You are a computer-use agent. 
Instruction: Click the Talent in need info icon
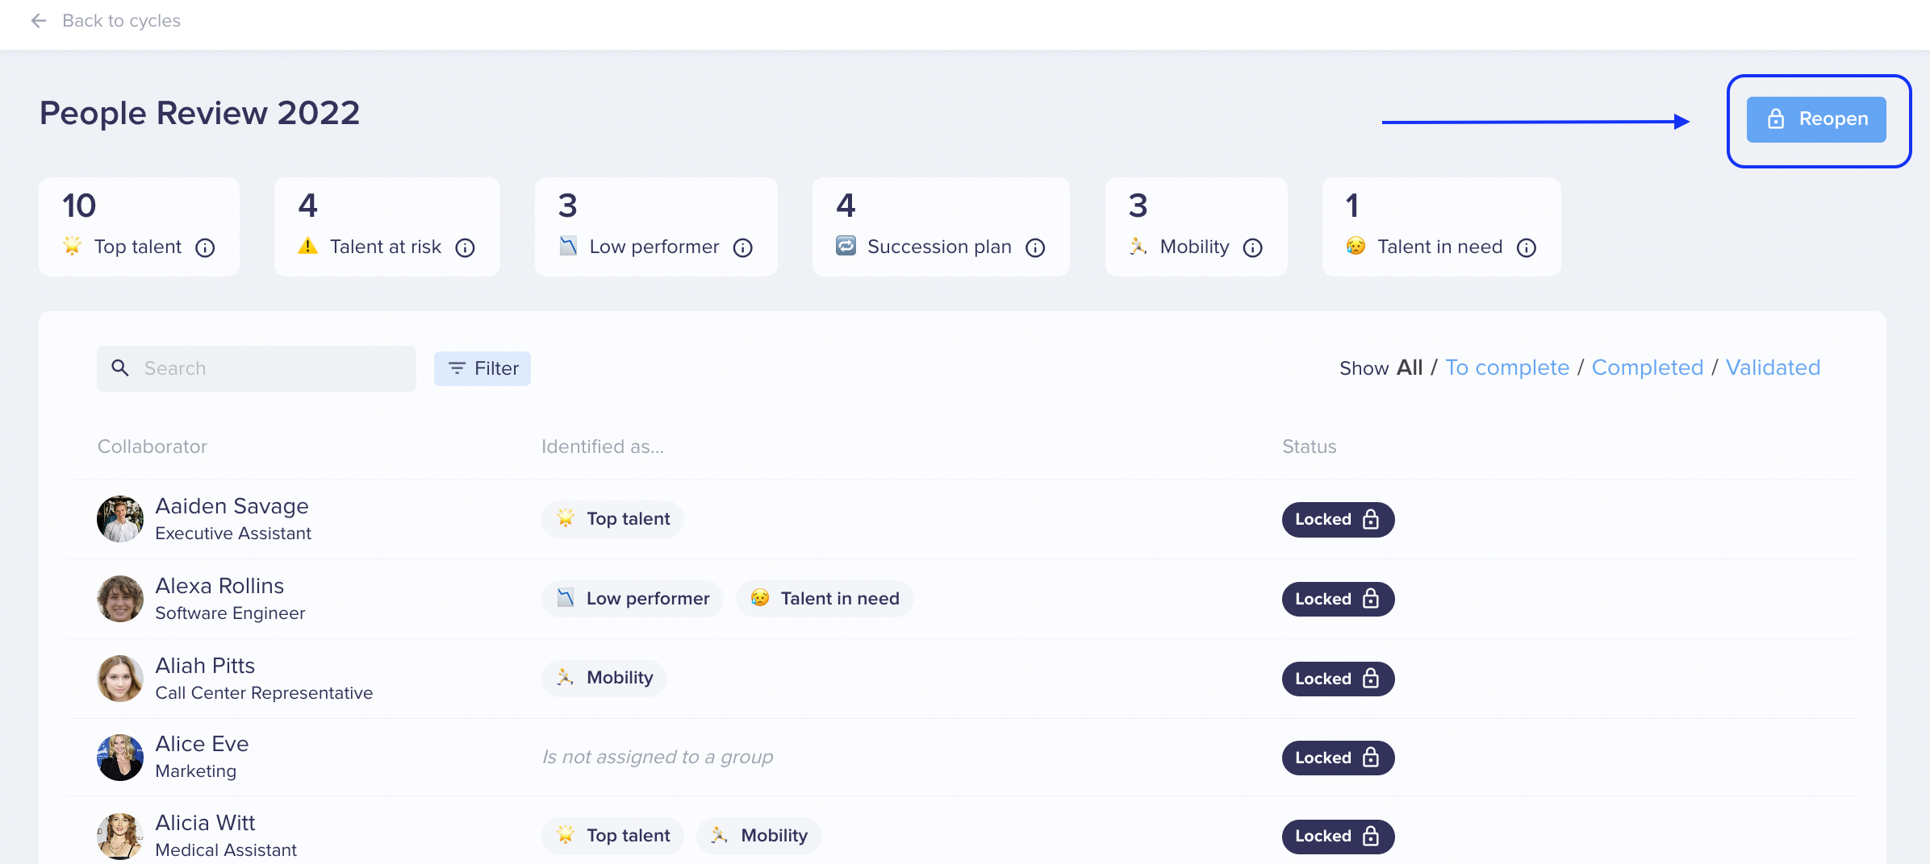pyautogui.click(x=1526, y=247)
